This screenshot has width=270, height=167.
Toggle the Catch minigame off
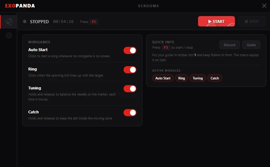tap(130, 113)
